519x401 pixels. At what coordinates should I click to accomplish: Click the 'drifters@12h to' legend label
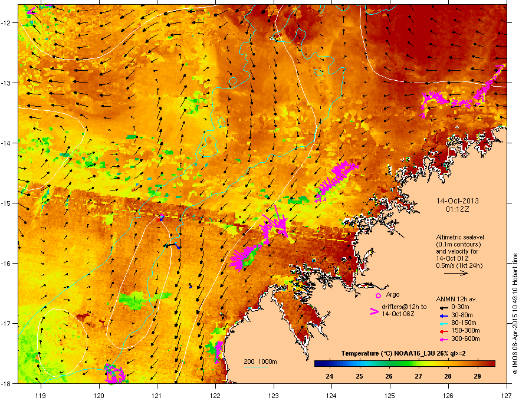click(x=404, y=307)
